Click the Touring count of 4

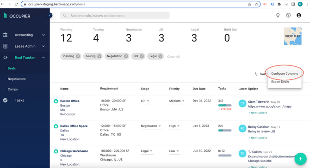pyautogui.click(x=96, y=38)
